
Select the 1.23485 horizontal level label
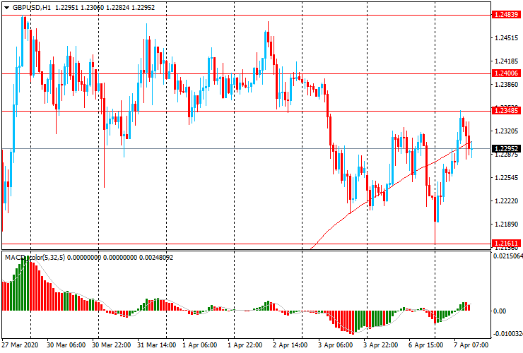506,111
